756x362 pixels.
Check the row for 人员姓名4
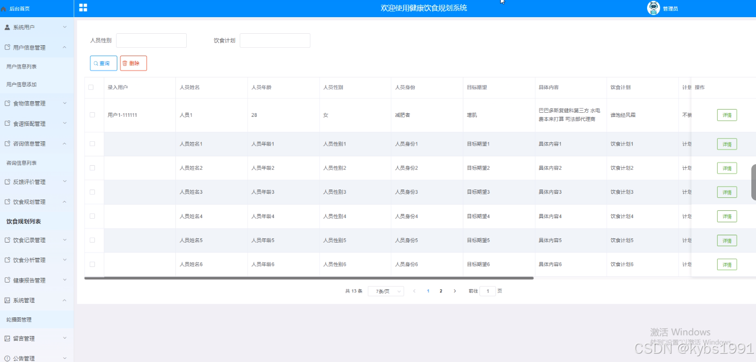click(92, 216)
